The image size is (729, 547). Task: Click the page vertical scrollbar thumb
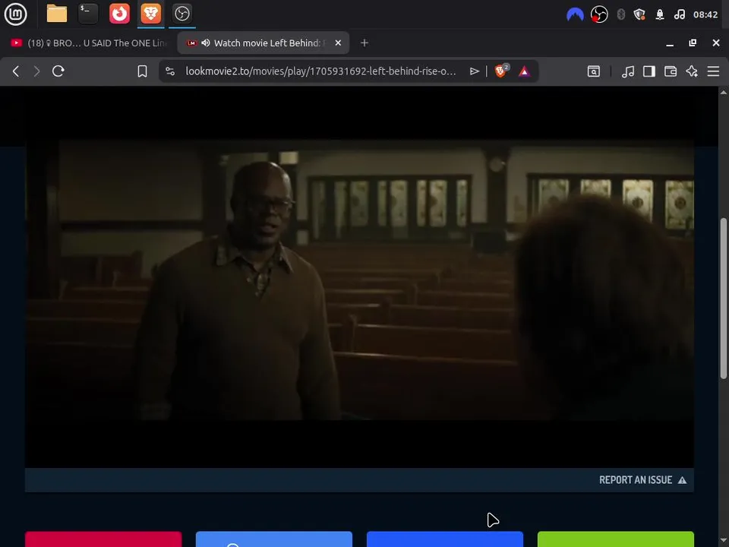pos(724,298)
